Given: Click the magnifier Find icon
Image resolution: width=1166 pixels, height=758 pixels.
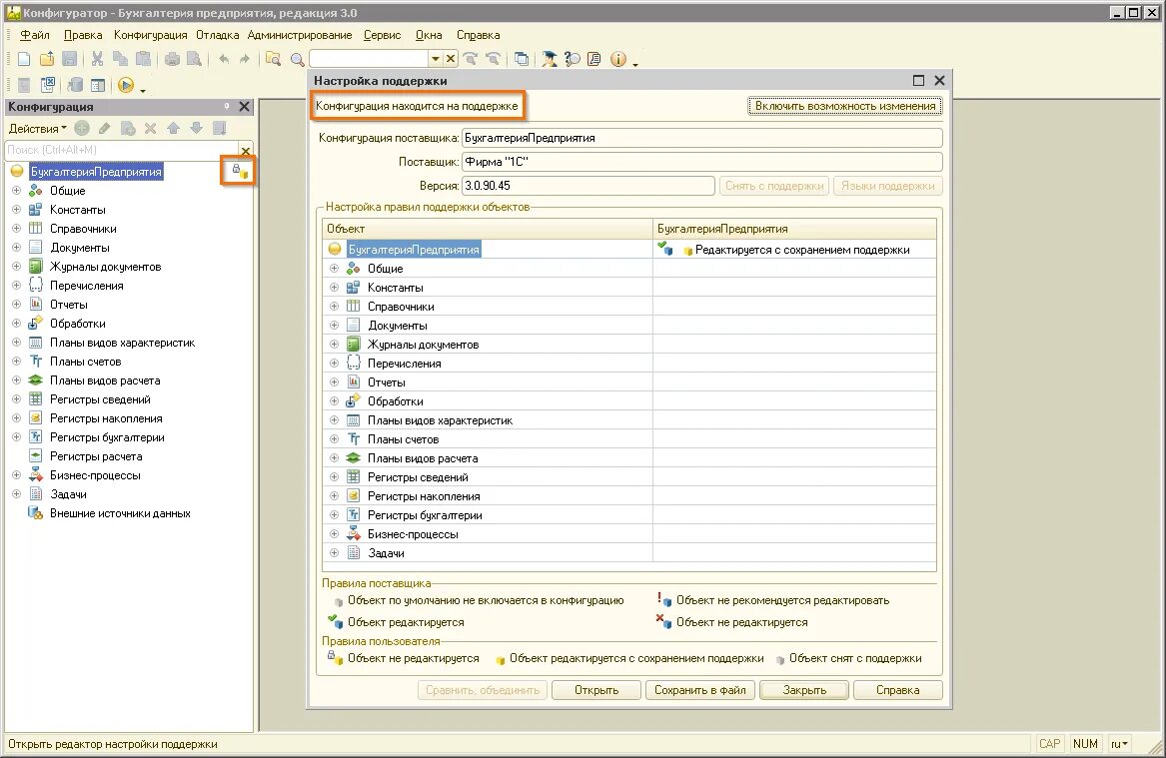Looking at the screenshot, I should click(297, 60).
